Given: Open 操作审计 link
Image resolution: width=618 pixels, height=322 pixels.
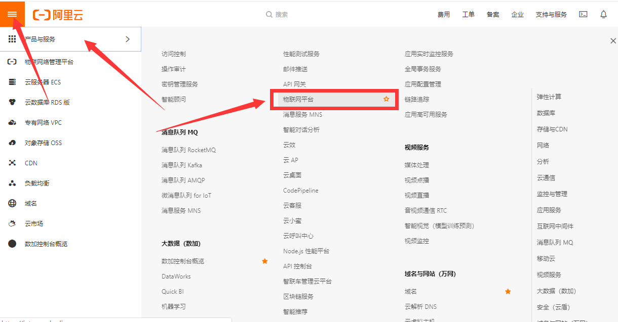Looking at the screenshot, I should 174,69.
